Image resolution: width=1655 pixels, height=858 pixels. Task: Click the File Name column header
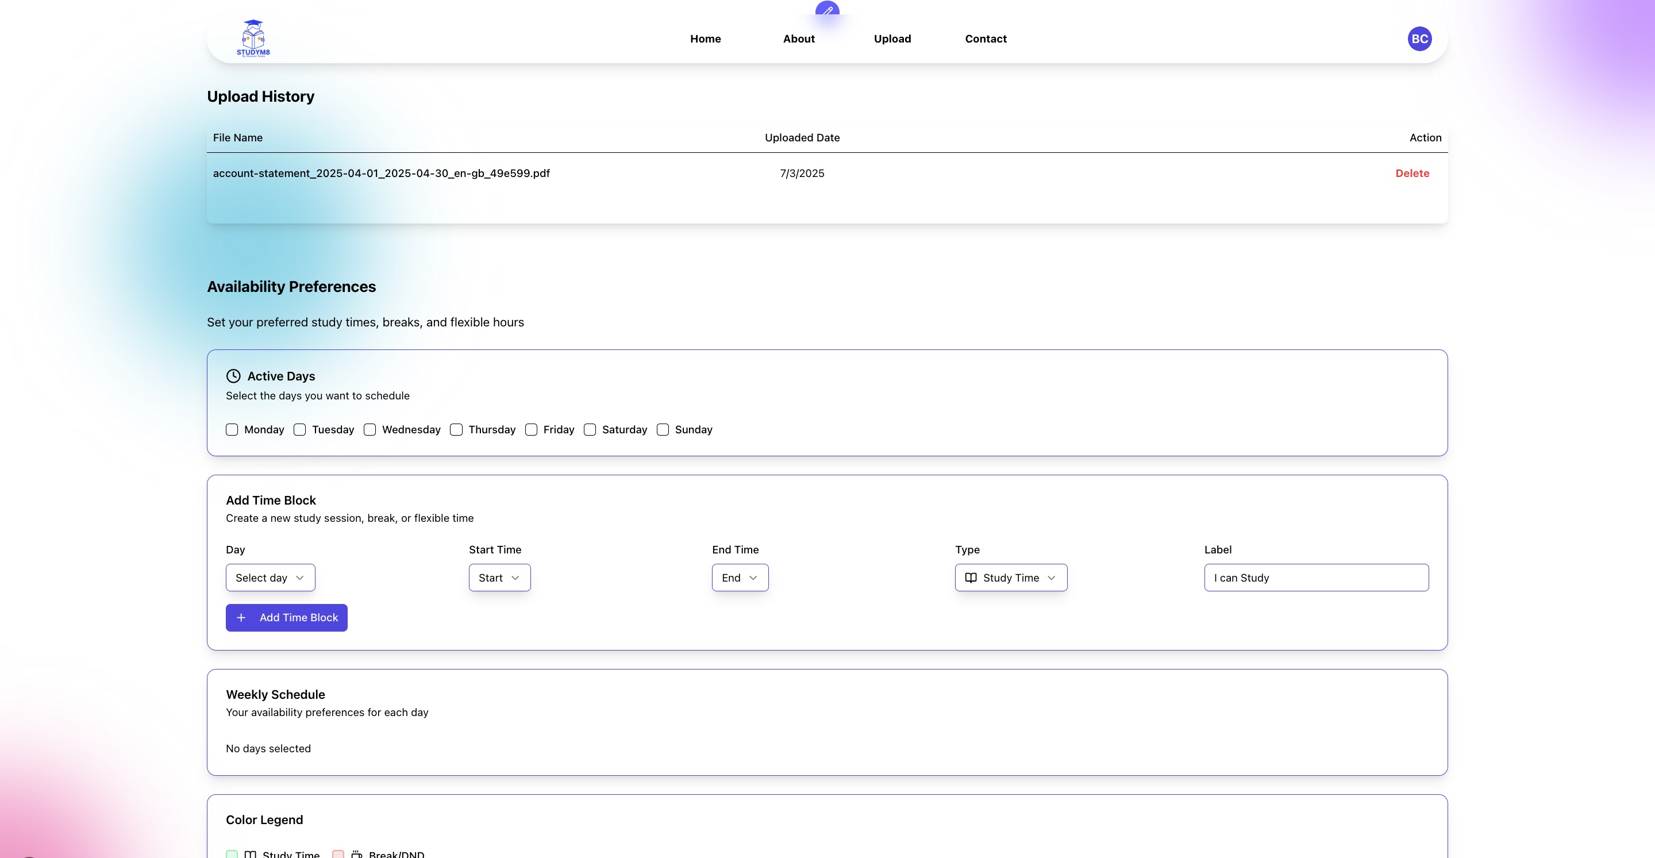(238, 137)
